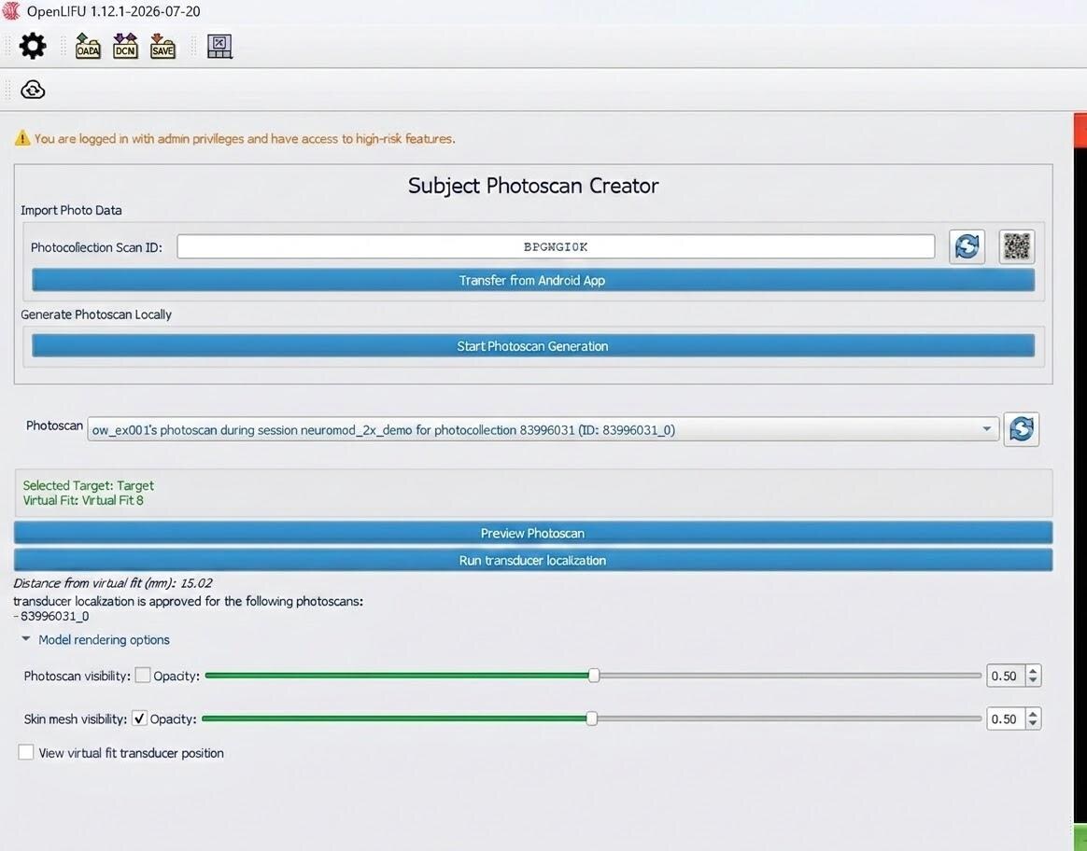
Task: Open the Photoscan selection dropdown
Action: click(543, 430)
